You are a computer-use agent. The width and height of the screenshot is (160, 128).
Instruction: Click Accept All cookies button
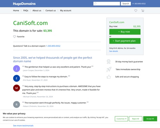pyautogui.click(x=150, y=119)
